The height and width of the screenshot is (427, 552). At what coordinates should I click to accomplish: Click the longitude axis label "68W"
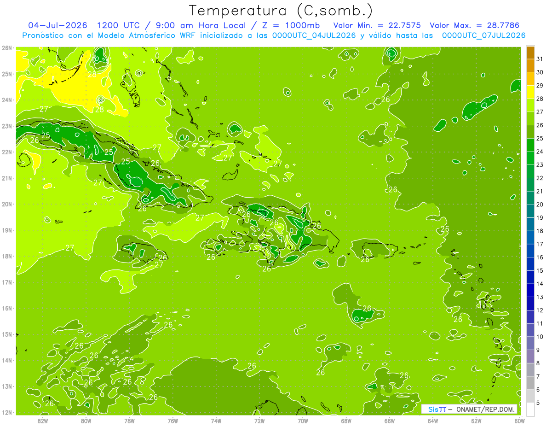[x=346, y=420]
